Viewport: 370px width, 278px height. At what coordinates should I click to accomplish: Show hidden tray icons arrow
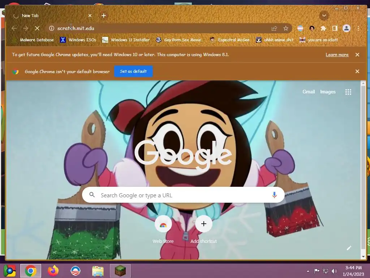point(308,271)
